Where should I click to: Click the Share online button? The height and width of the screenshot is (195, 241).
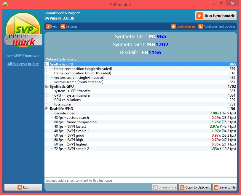(x=165, y=187)
